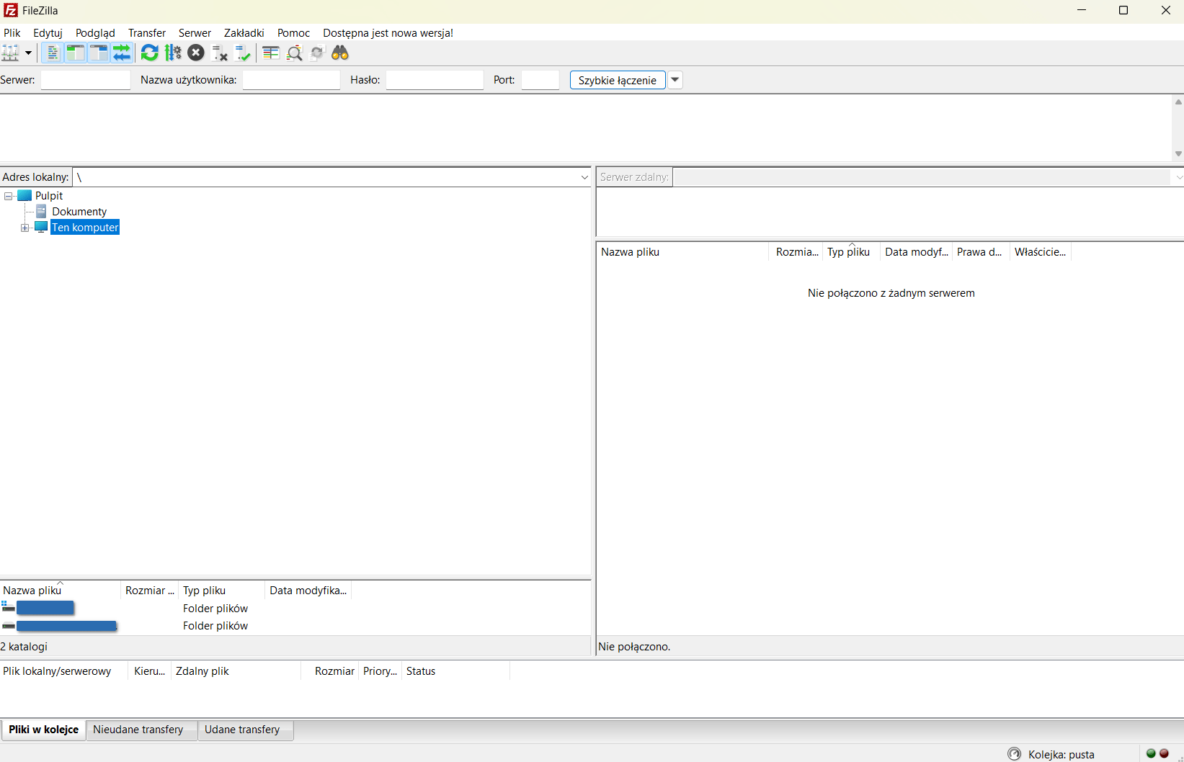Cancel the current operation
Image resolution: width=1184 pixels, height=762 pixels.
tap(196, 53)
